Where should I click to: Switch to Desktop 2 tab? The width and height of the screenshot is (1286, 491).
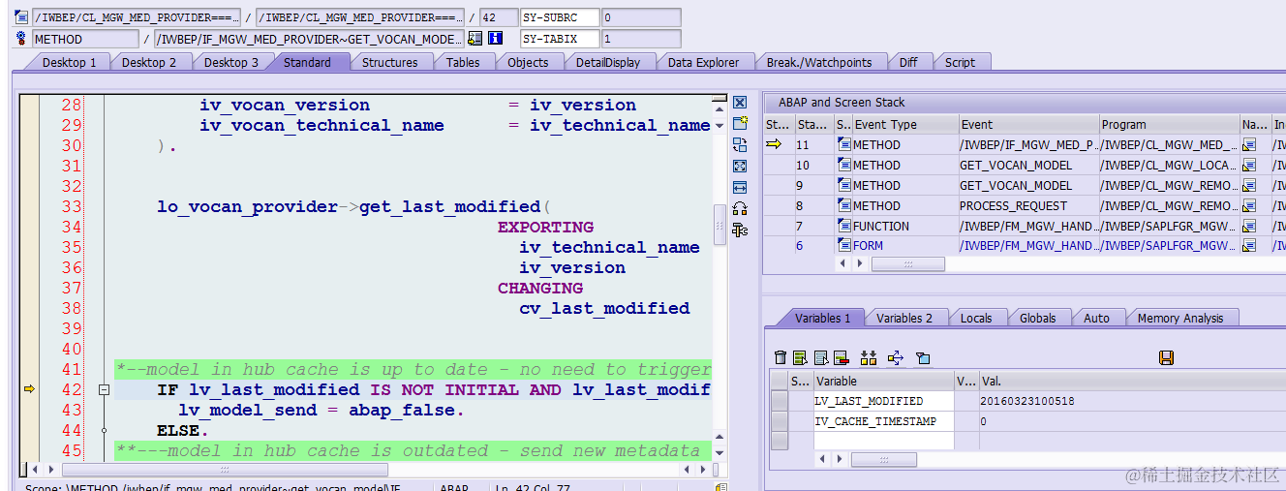[149, 62]
